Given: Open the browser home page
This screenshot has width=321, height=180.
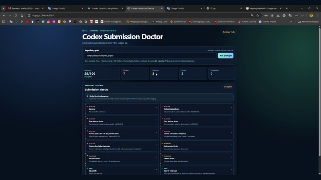Looking at the screenshot, I should [x=22, y=15].
